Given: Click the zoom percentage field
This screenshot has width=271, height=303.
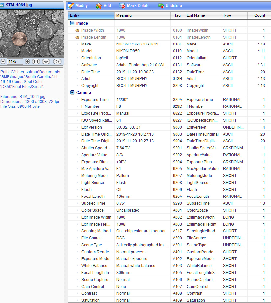Looking at the screenshot, I should [x=15, y=62].
